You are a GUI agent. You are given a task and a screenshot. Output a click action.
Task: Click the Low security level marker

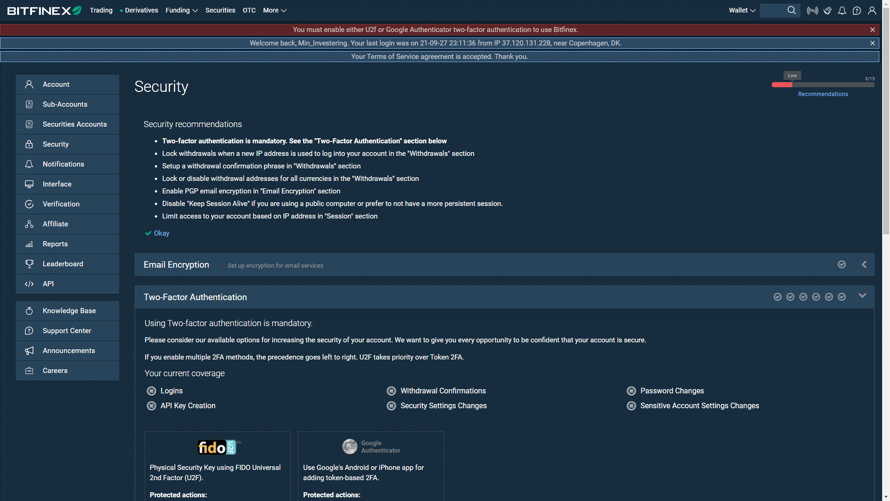coord(792,75)
